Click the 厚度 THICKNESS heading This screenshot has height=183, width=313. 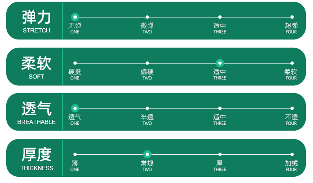[x=36, y=158]
